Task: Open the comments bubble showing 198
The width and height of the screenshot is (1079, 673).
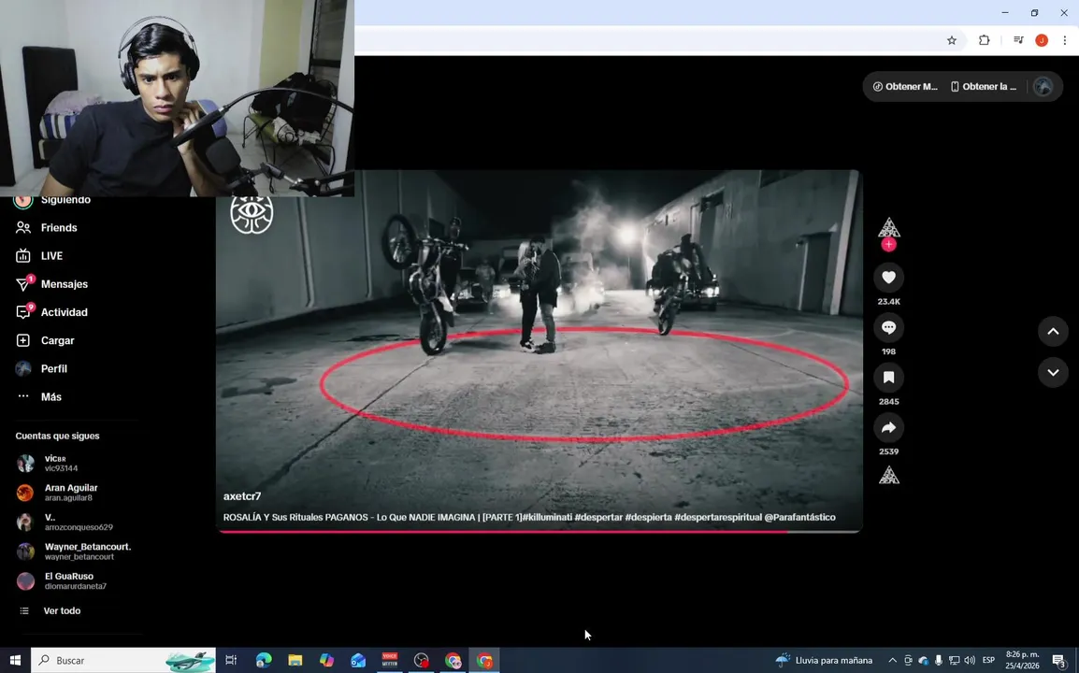Action: point(888,327)
